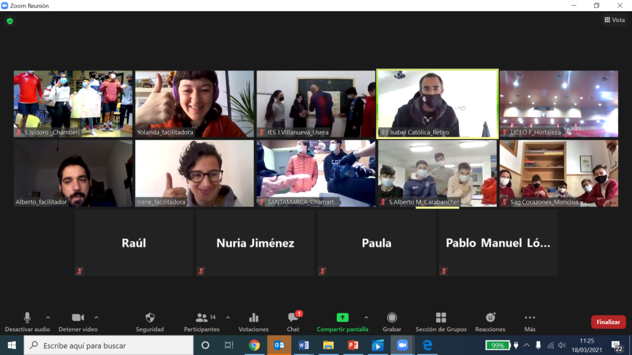This screenshot has height=355, width=632.
Task: Turn off camera with Detener video
Action: (x=78, y=318)
